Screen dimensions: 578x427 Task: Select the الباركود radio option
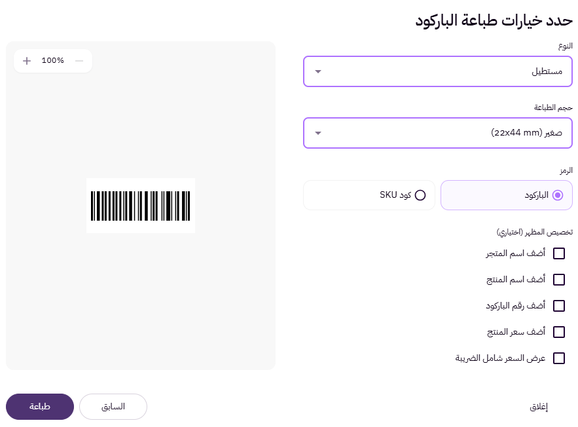558,195
